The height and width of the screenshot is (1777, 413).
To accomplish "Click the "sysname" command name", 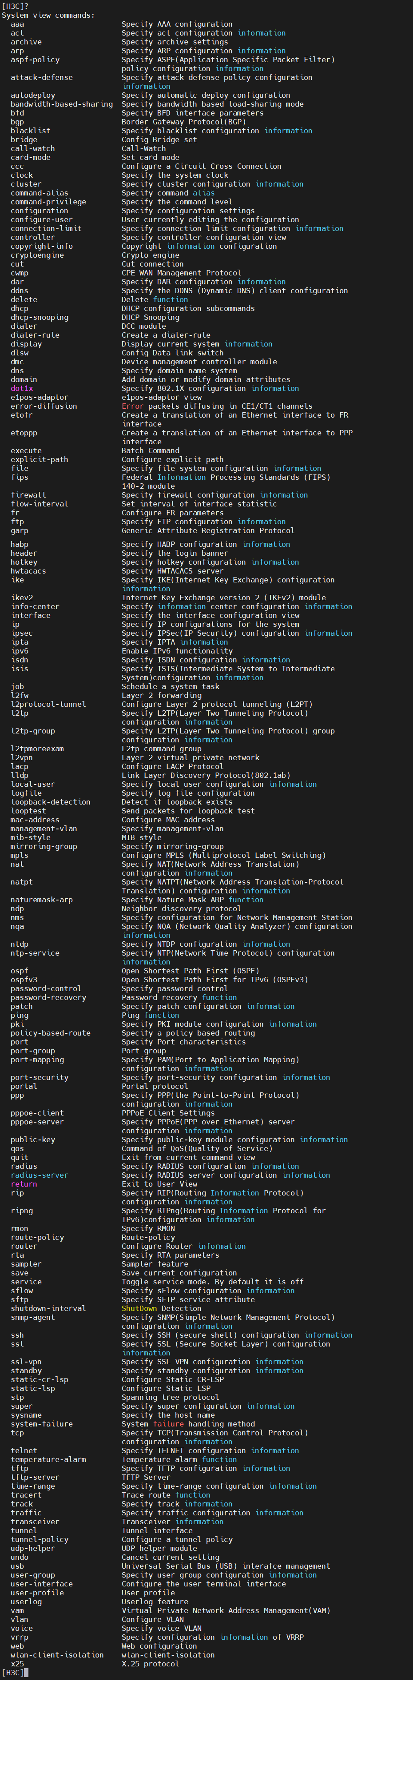I will click(26, 1415).
